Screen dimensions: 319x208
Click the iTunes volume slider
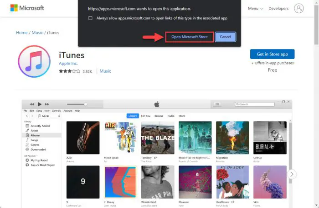[77, 104]
